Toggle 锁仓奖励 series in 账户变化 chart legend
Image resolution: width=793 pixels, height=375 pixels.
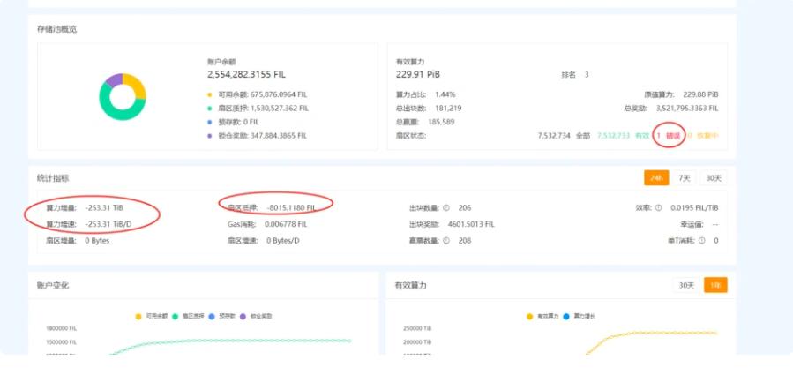255,316
